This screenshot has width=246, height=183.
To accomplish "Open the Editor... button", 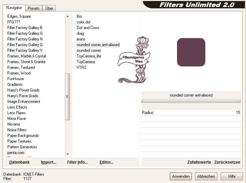I will (107, 162).
